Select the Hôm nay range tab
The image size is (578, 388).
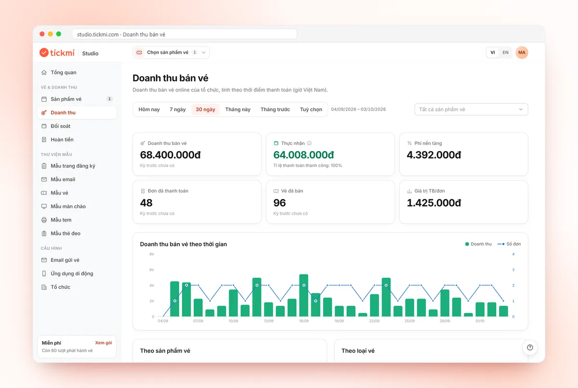coord(149,109)
